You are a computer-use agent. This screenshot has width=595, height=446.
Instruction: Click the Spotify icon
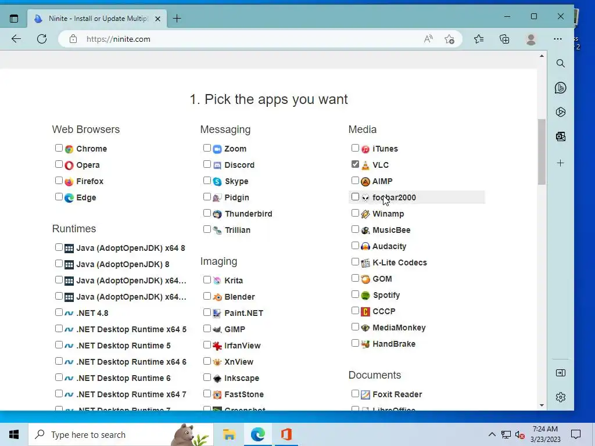[365, 296]
